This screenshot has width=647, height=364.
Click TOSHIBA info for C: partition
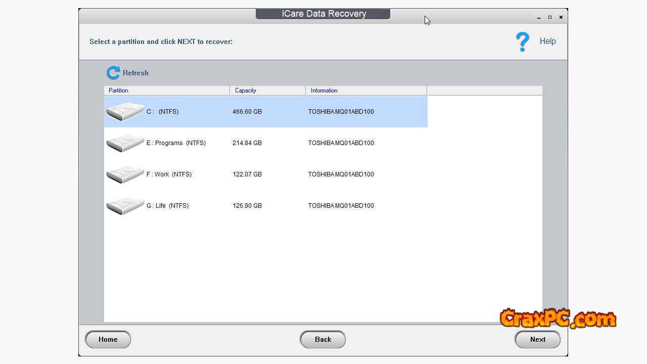tap(341, 112)
